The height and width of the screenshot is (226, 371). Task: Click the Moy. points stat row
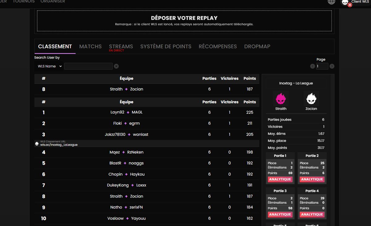click(x=296, y=148)
